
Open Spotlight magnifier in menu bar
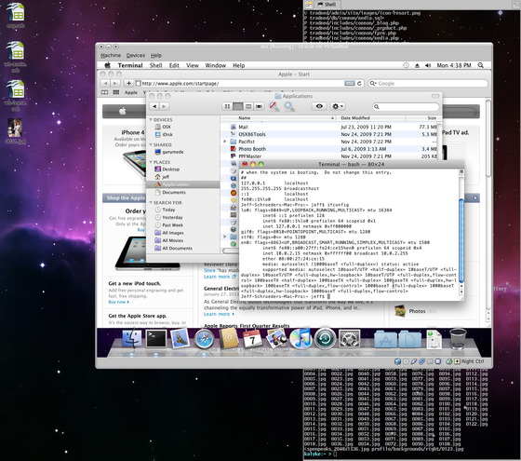tap(480, 65)
